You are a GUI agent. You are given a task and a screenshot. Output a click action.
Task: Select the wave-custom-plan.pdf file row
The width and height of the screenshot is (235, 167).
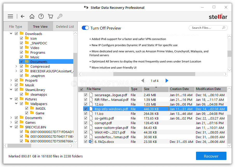(x=155, y=128)
